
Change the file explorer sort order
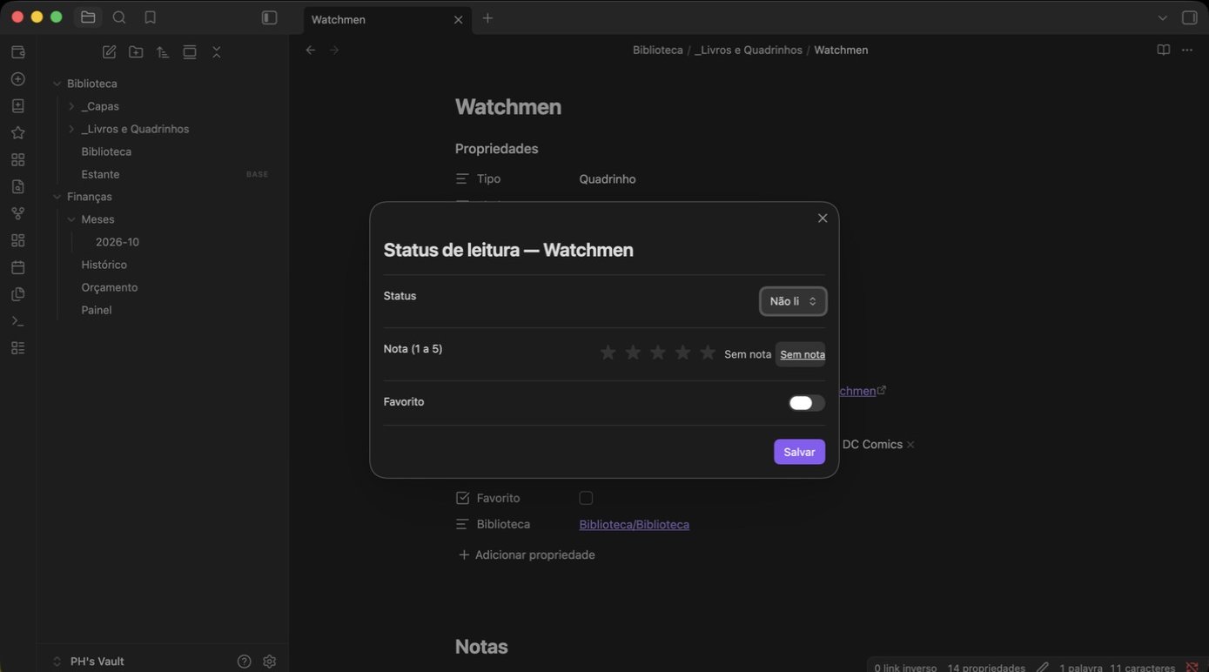point(163,52)
